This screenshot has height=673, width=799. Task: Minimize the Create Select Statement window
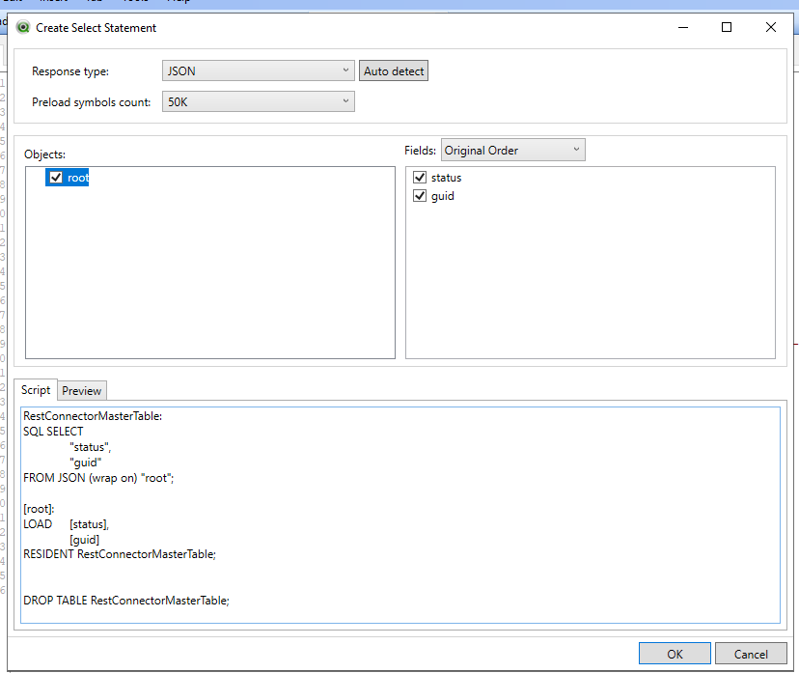[683, 28]
